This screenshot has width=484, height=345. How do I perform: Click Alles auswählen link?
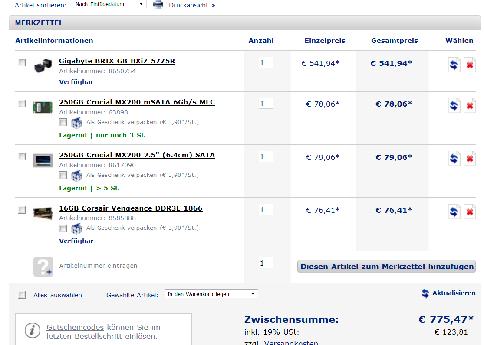(x=58, y=295)
